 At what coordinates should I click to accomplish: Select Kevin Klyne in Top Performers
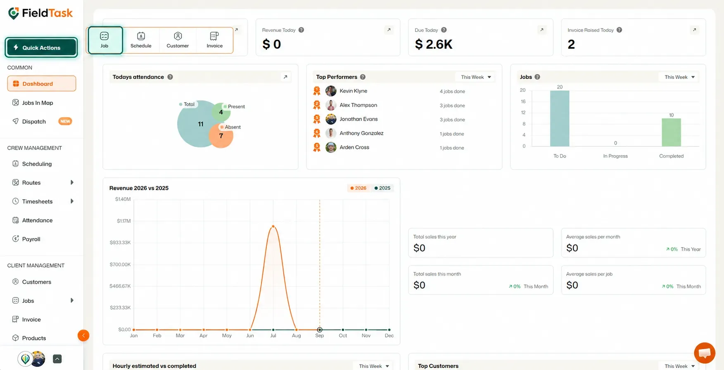coord(353,91)
